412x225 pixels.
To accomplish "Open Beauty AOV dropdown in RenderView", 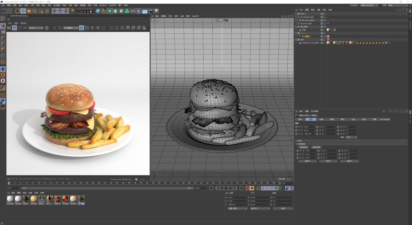I will [36, 28].
